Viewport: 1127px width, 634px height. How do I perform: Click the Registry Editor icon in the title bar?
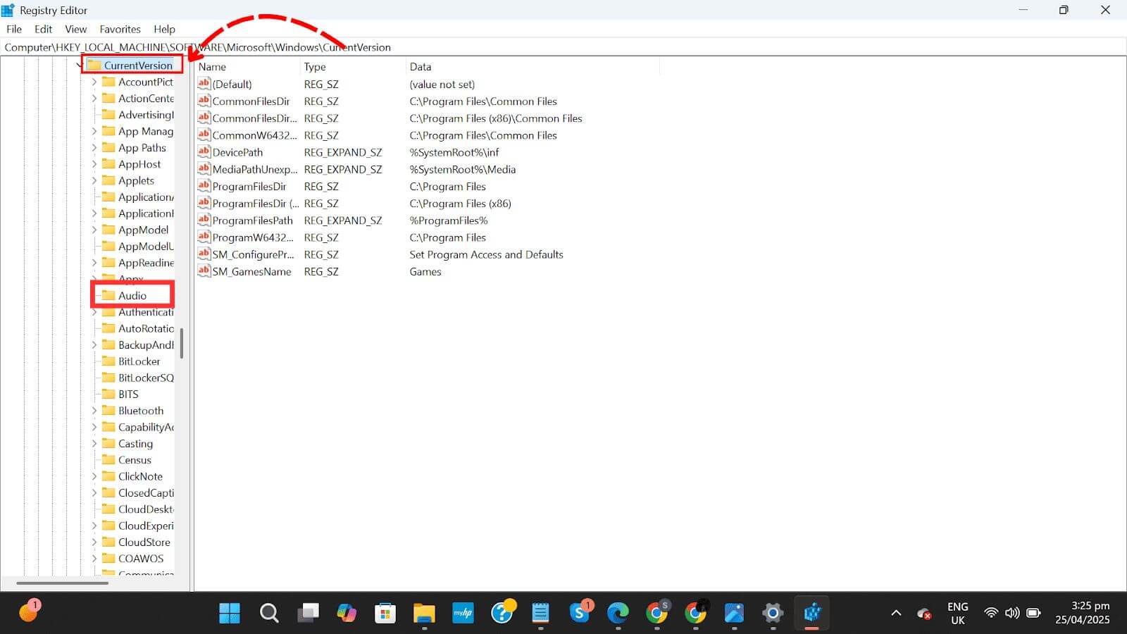click(8, 10)
